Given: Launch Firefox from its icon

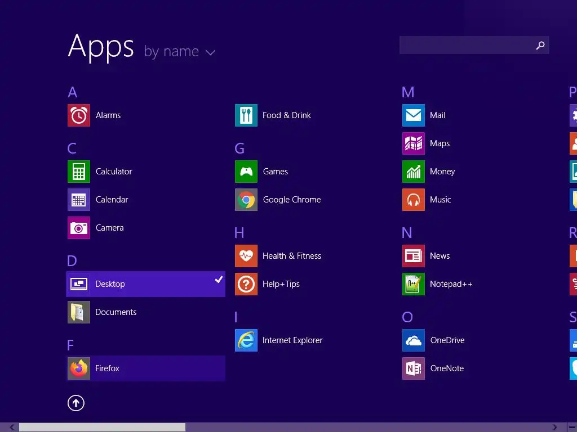Looking at the screenshot, I should click(79, 368).
